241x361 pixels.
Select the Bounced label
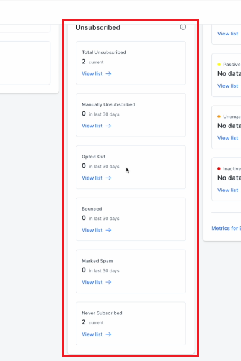pos(92,209)
